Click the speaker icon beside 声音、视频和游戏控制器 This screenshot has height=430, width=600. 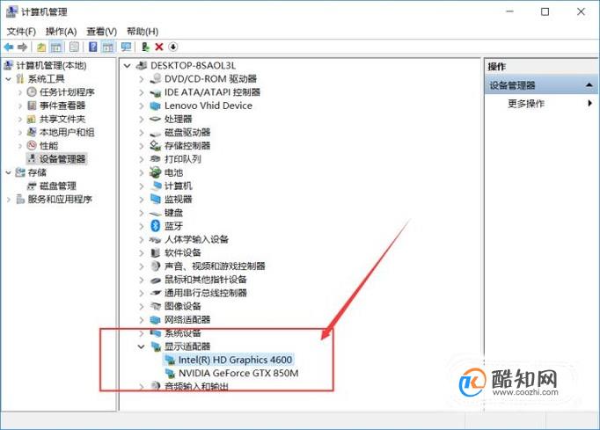tap(155, 266)
